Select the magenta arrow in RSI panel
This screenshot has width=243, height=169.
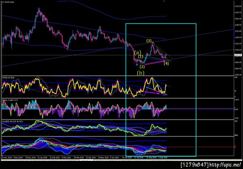152,93
